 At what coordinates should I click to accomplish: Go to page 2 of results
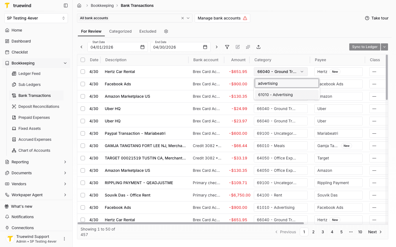tap(313, 232)
